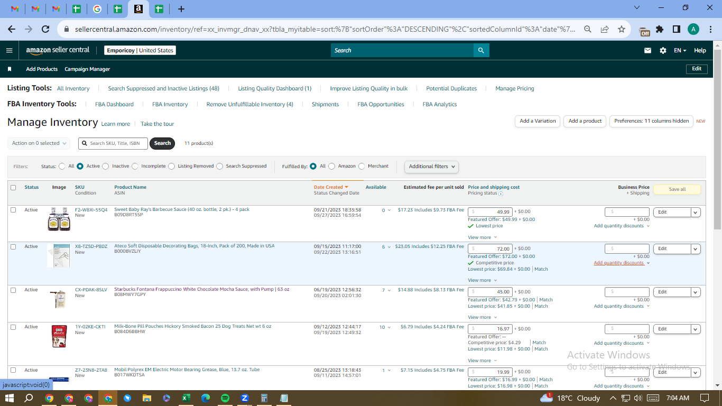Click the Amazon Seller Central logo
This screenshot has height=406, width=722.
pyautogui.click(x=58, y=50)
